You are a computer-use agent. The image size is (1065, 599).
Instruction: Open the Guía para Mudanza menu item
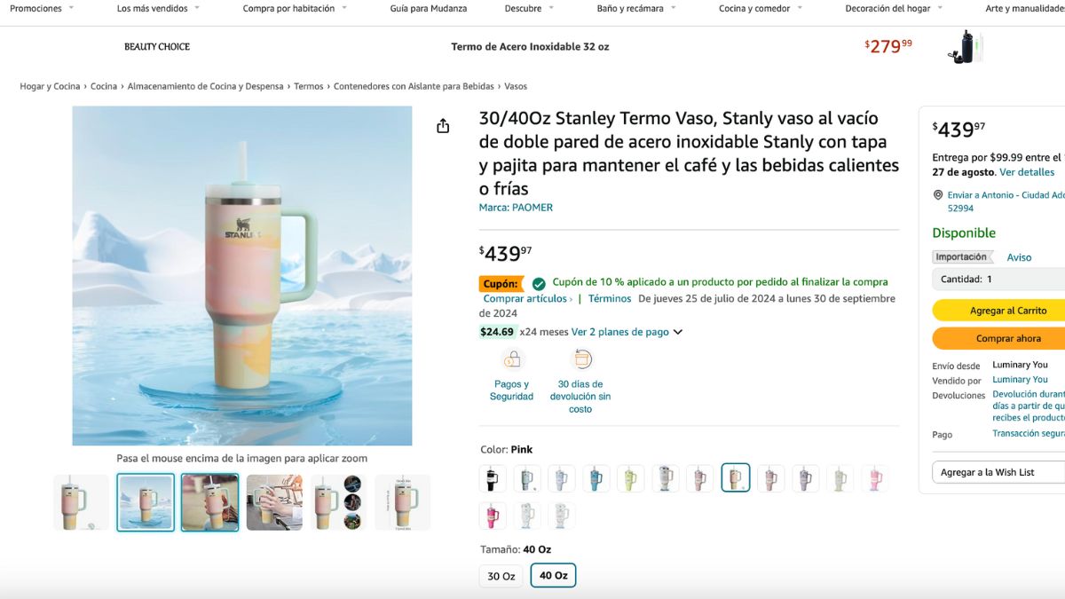[428, 9]
